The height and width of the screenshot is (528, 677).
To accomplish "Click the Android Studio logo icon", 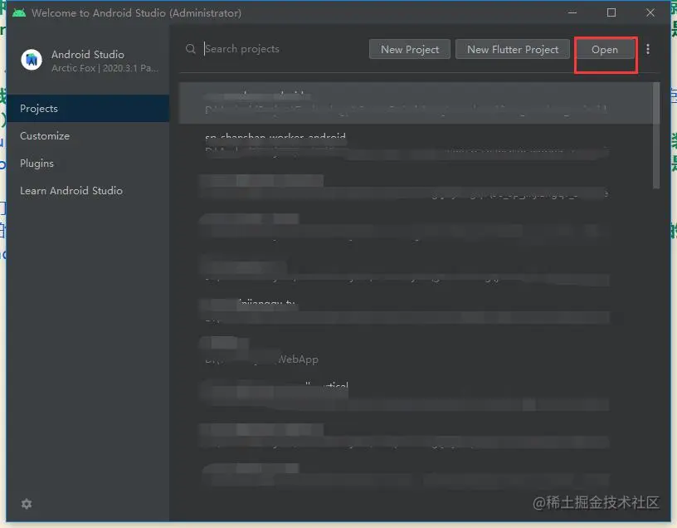I will tap(32, 60).
